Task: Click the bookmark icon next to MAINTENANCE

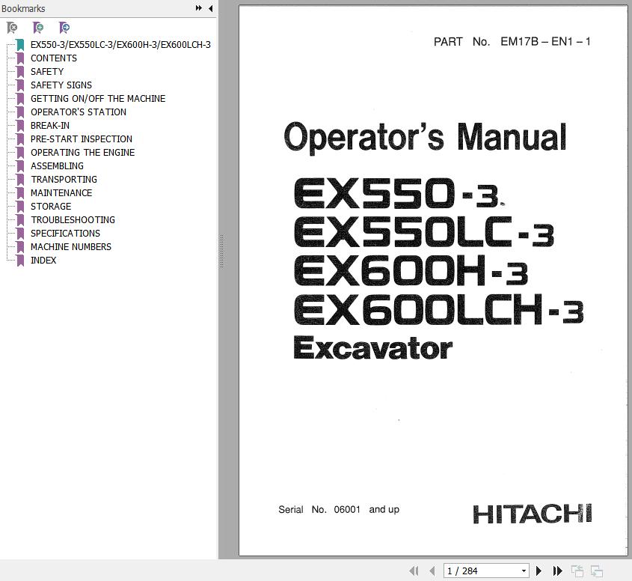Action: pos(20,193)
